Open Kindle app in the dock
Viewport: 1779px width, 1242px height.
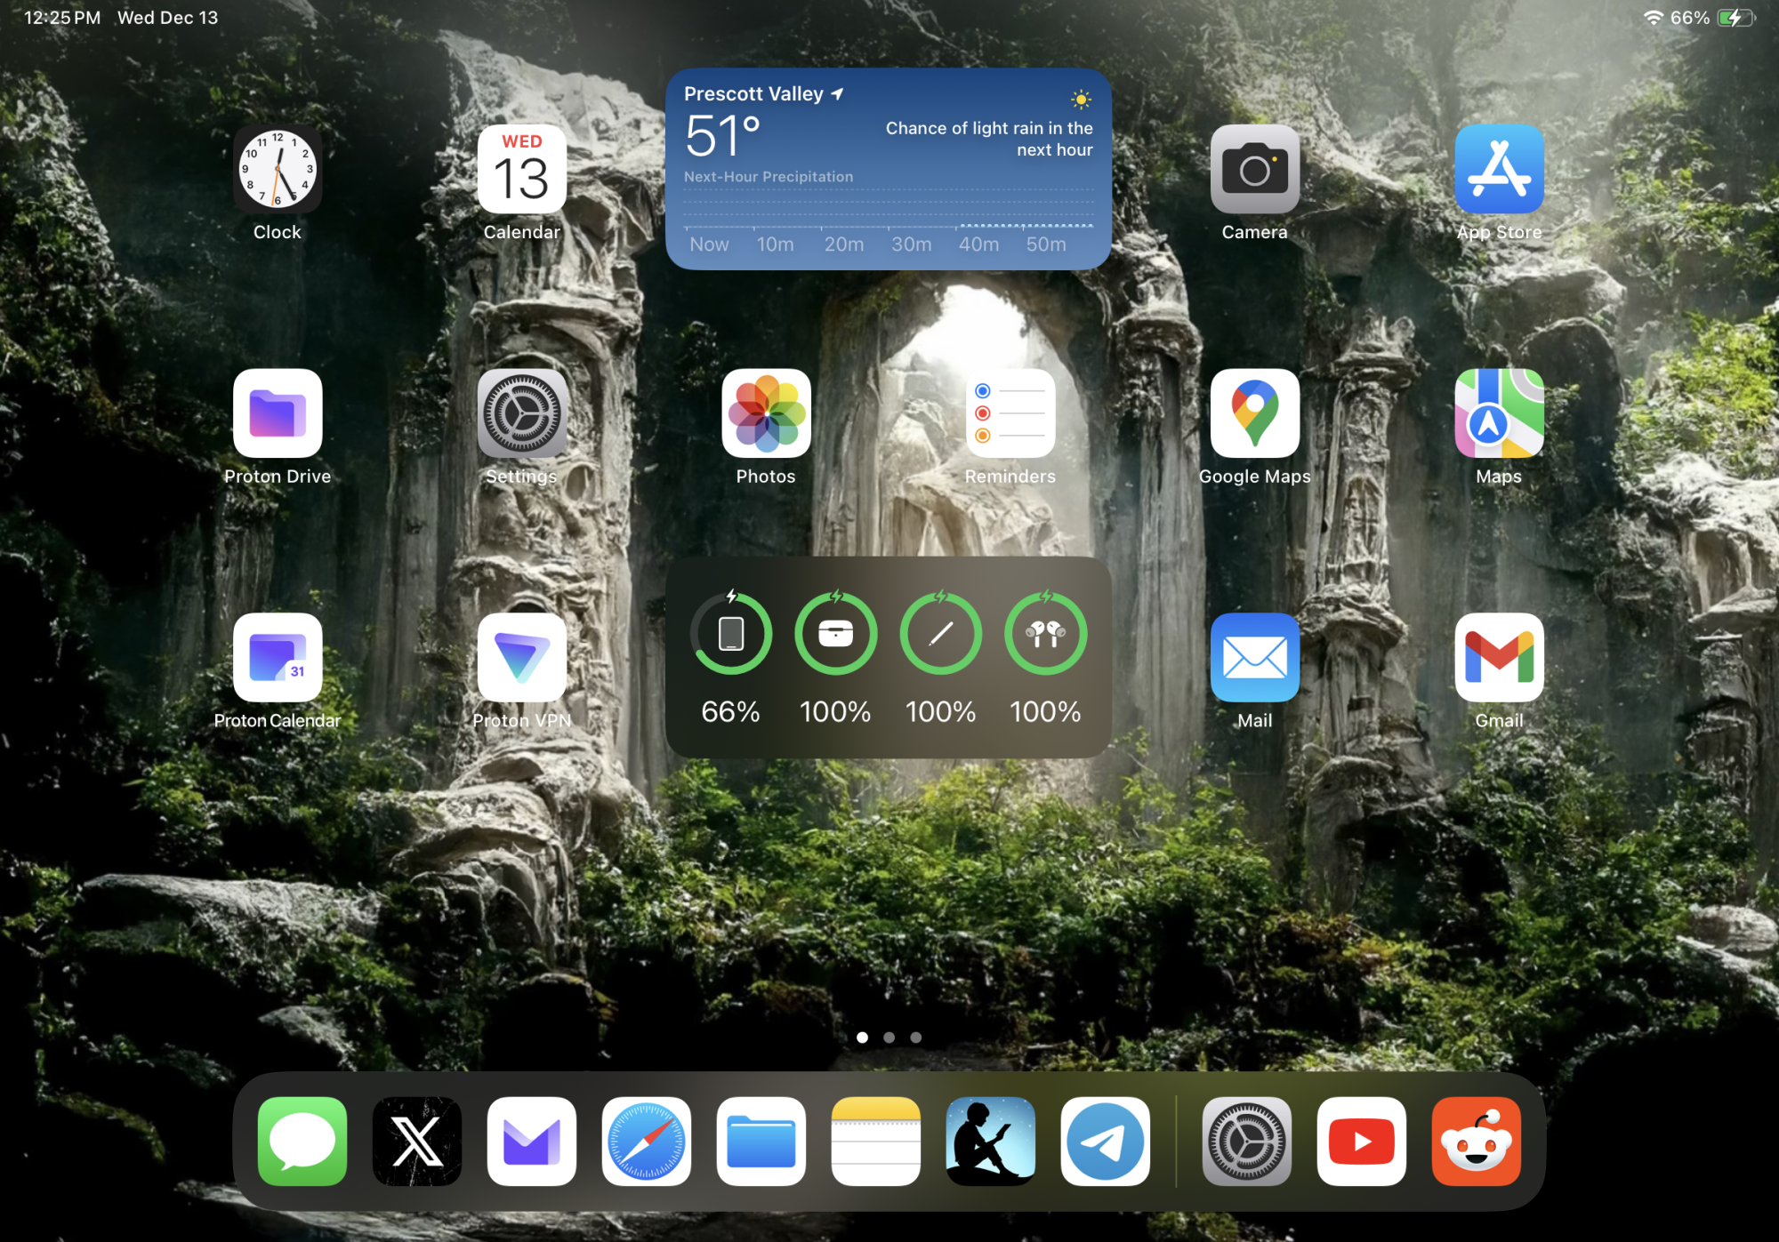pos(990,1141)
